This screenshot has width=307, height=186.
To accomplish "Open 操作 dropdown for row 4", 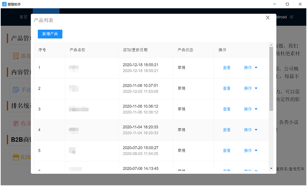I will 251,130.
